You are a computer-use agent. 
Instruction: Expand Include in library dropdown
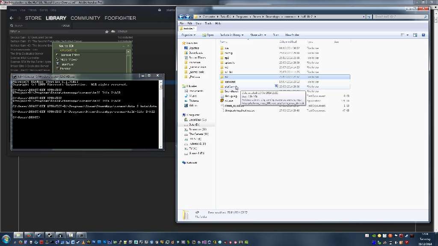click(x=231, y=35)
